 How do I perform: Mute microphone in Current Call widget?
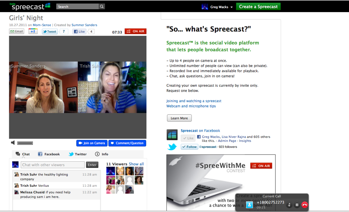(x=289, y=205)
